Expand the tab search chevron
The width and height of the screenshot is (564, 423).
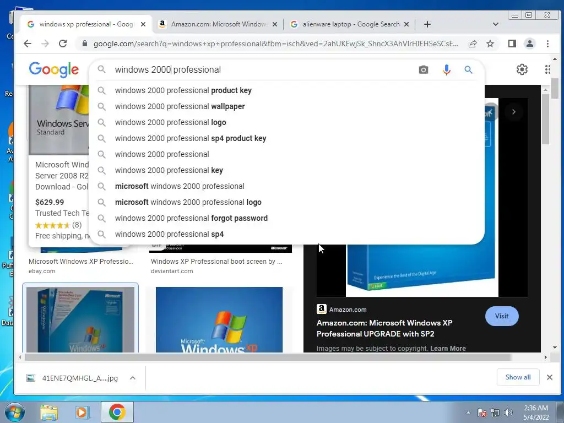point(495,24)
